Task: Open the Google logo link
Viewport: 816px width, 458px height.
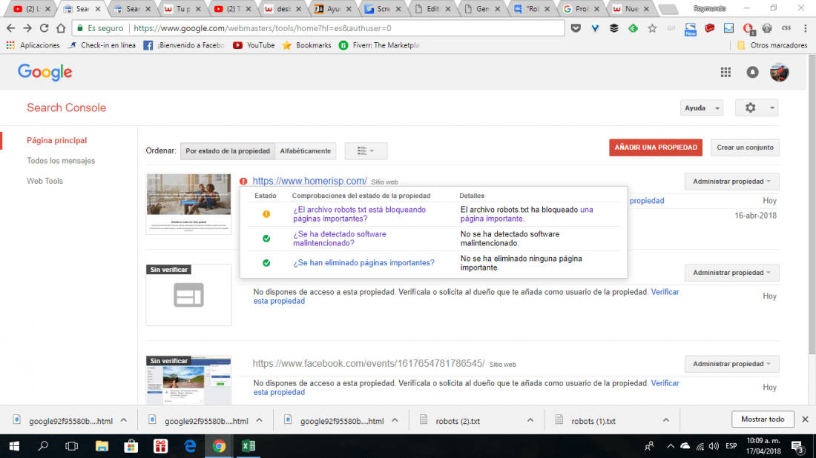Action: pyautogui.click(x=45, y=73)
